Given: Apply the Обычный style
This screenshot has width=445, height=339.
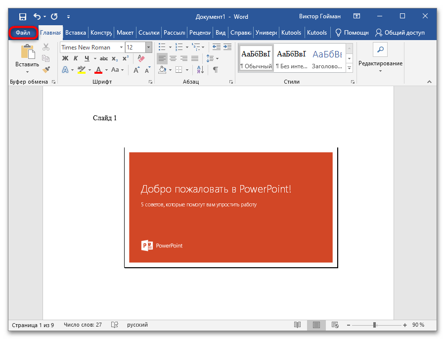Looking at the screenshot, I should click(x=256, y=58).
